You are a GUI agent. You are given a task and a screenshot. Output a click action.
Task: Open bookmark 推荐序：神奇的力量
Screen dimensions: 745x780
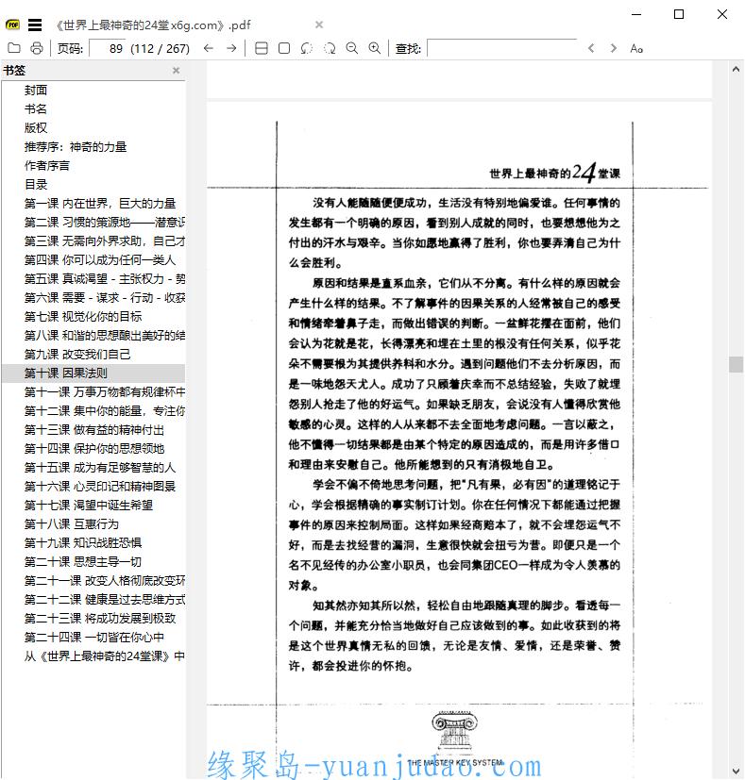76,147
